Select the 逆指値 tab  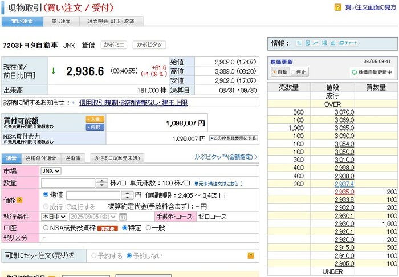coord(72,158)
